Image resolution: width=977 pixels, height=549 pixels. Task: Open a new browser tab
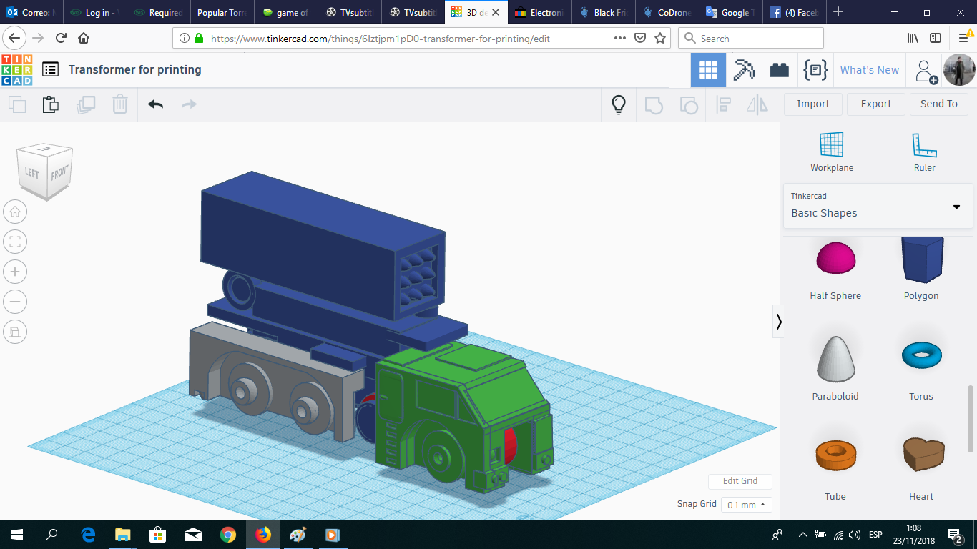tap(838, 12)
